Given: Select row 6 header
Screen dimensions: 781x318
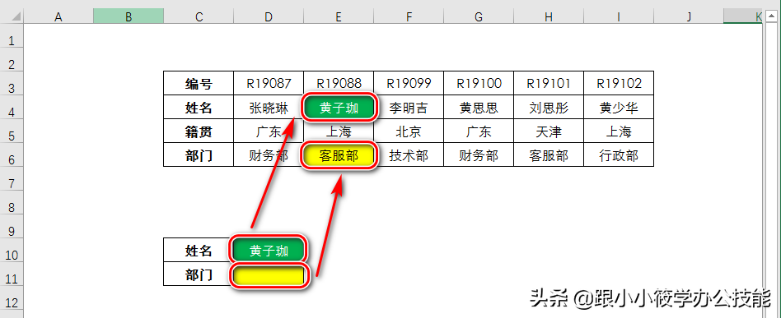Looking at the screenshot, I should (12, 154).
